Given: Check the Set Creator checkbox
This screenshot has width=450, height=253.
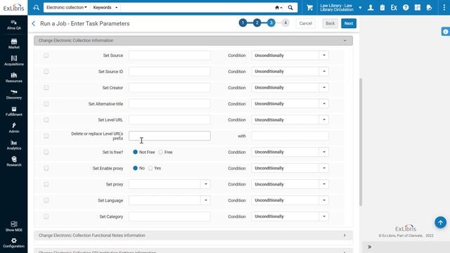Looking at the screenshot, I should pos(46,87).
